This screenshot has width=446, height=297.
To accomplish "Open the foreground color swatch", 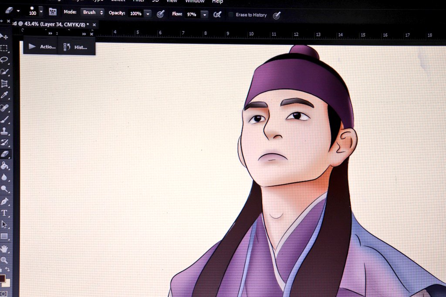I will click(2, 278).
